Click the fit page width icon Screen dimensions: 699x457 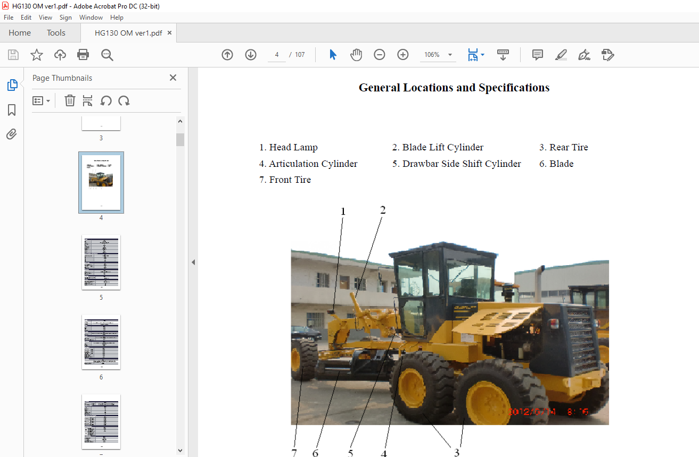473,55
